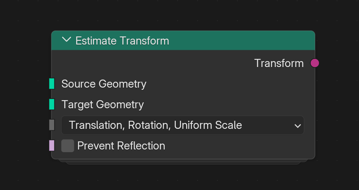
Task: Collapse the Estimate Transform node chevron
Action: coord(67,40)
